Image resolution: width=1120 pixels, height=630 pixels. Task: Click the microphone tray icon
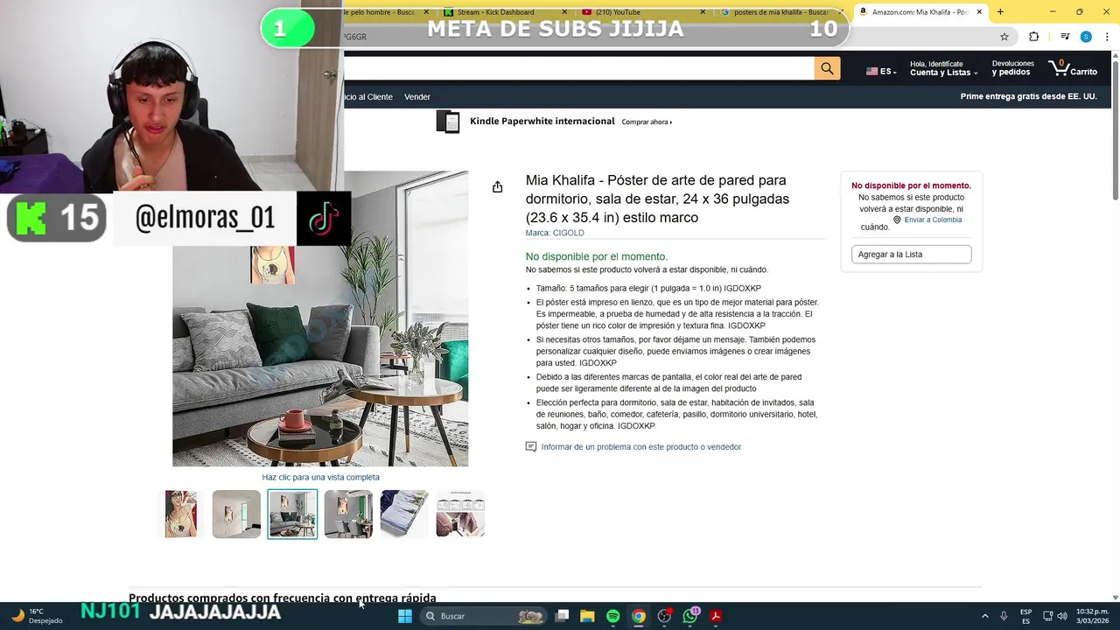click(x=1004, y=616)
